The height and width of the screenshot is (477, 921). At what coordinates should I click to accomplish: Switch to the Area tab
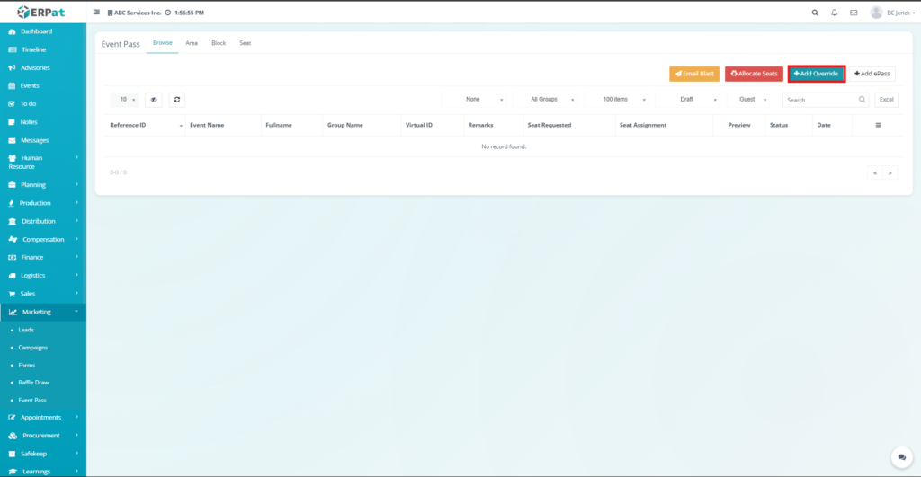coord(192,43)
